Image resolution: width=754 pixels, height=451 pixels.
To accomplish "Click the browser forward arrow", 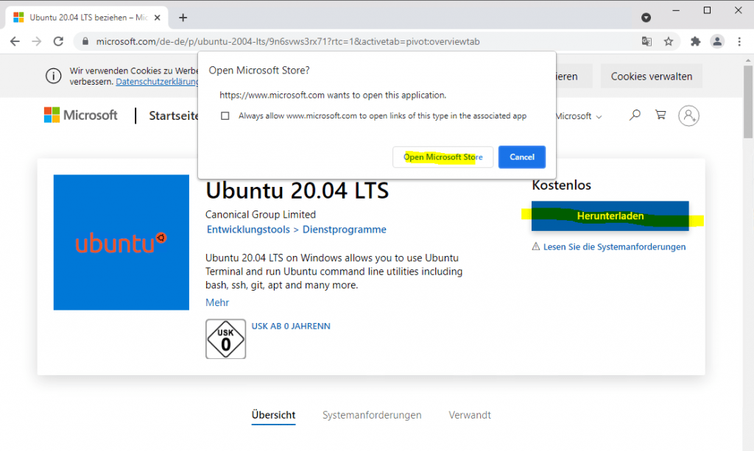I will [37, 41].
